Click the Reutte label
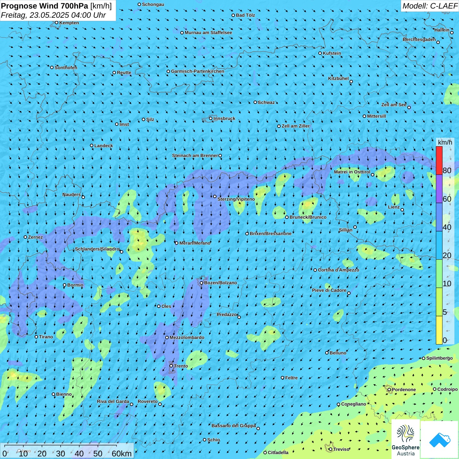The height and width of the screenshot is (459, 459). [x=124, y=72]
